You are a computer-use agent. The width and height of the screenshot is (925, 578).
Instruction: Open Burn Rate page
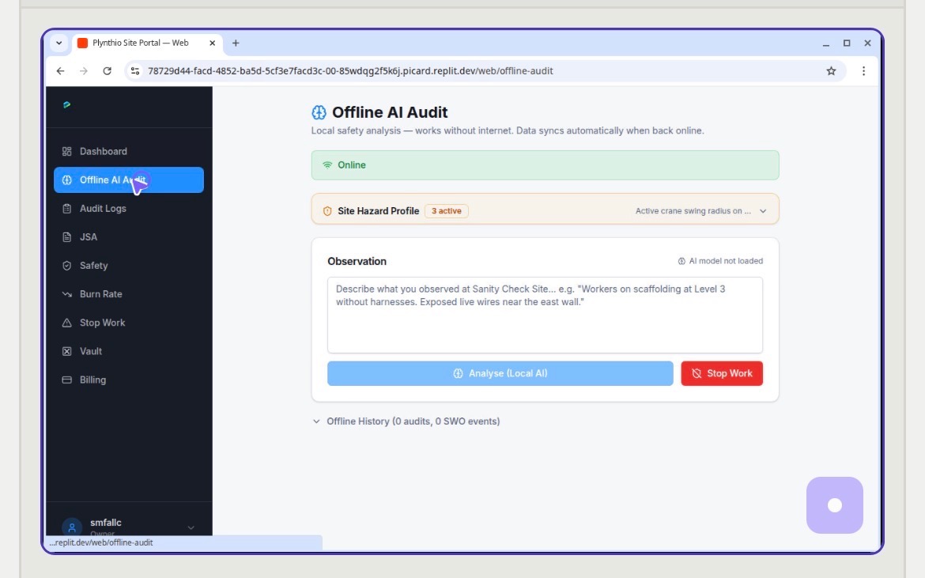pos(129,294)
